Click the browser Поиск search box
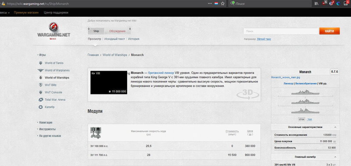Image resolution: width=351 pixels, height=166 pixels. tap(270, 4)
